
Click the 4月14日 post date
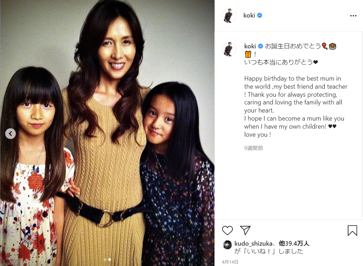(230, 262)
